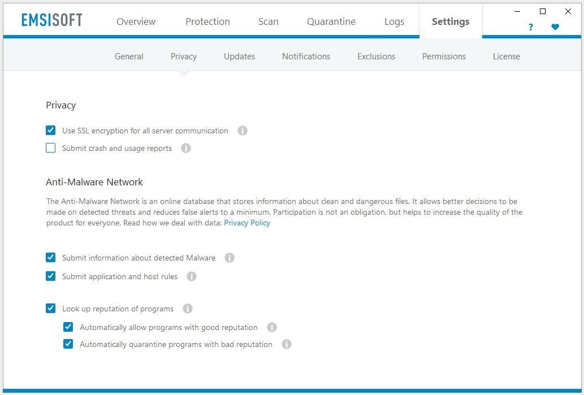The image size is (584, 395).
Task: Click info icon beside Look up reputation
Action: click(x=188, y=309)
